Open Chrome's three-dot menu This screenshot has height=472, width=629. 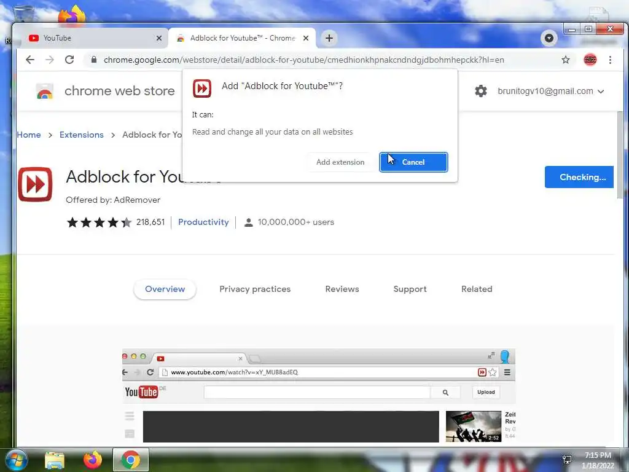pyautogui.click(x=610, y=60)
